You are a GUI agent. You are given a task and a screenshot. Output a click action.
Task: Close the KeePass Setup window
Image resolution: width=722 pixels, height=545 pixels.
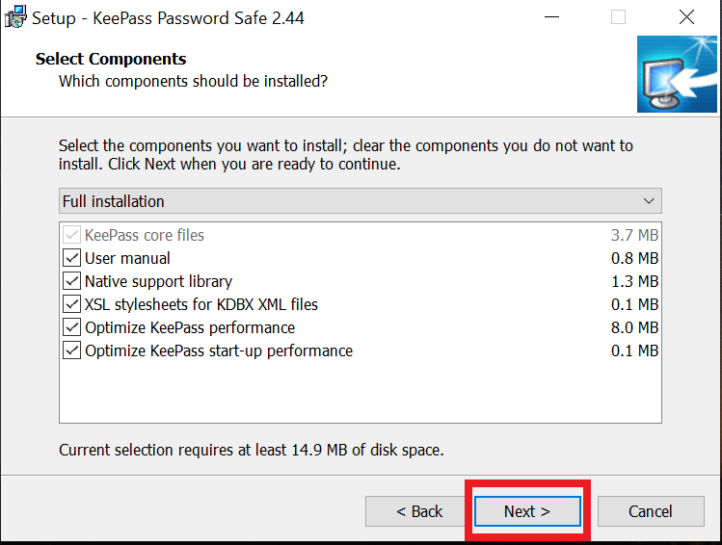point(686,17)
